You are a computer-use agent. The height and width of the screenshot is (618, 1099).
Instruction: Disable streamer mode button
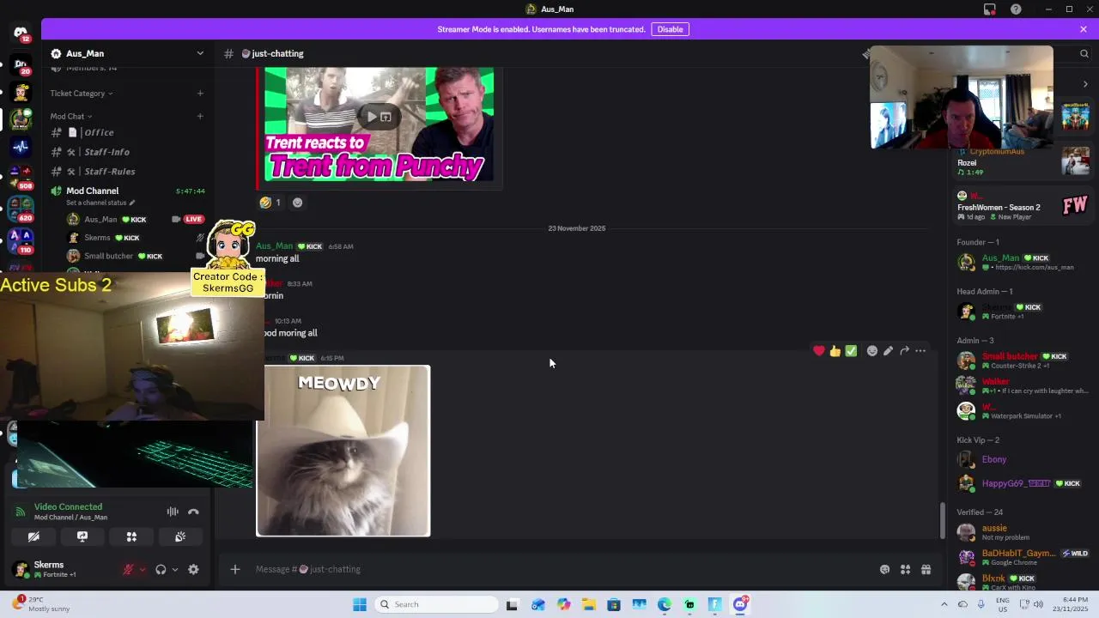(x=670, y=29)
